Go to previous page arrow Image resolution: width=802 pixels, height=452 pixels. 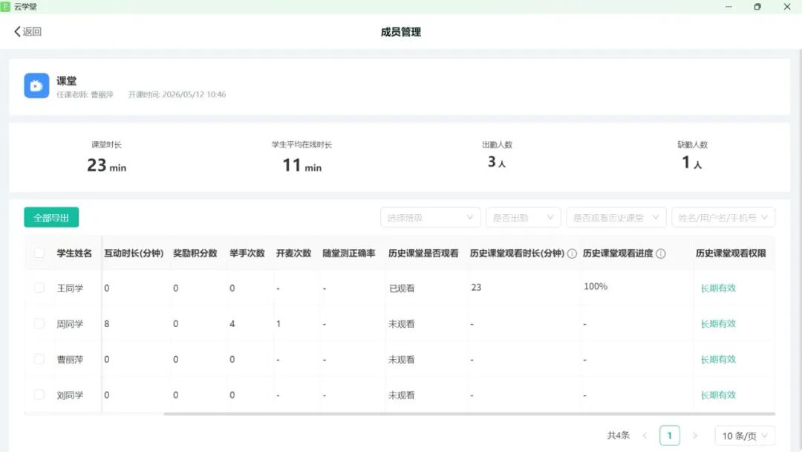645,436
